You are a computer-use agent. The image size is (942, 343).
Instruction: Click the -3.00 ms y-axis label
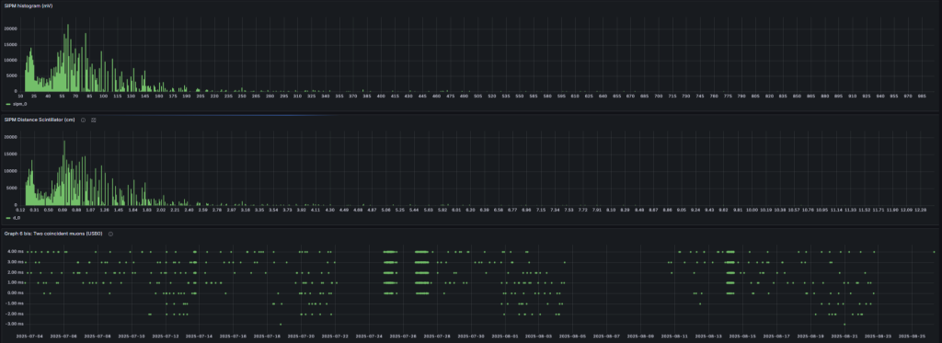16,324
